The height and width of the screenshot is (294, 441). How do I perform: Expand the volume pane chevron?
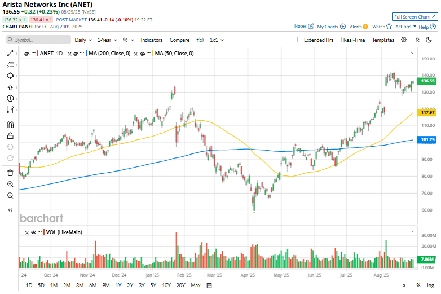pos(412,232)
